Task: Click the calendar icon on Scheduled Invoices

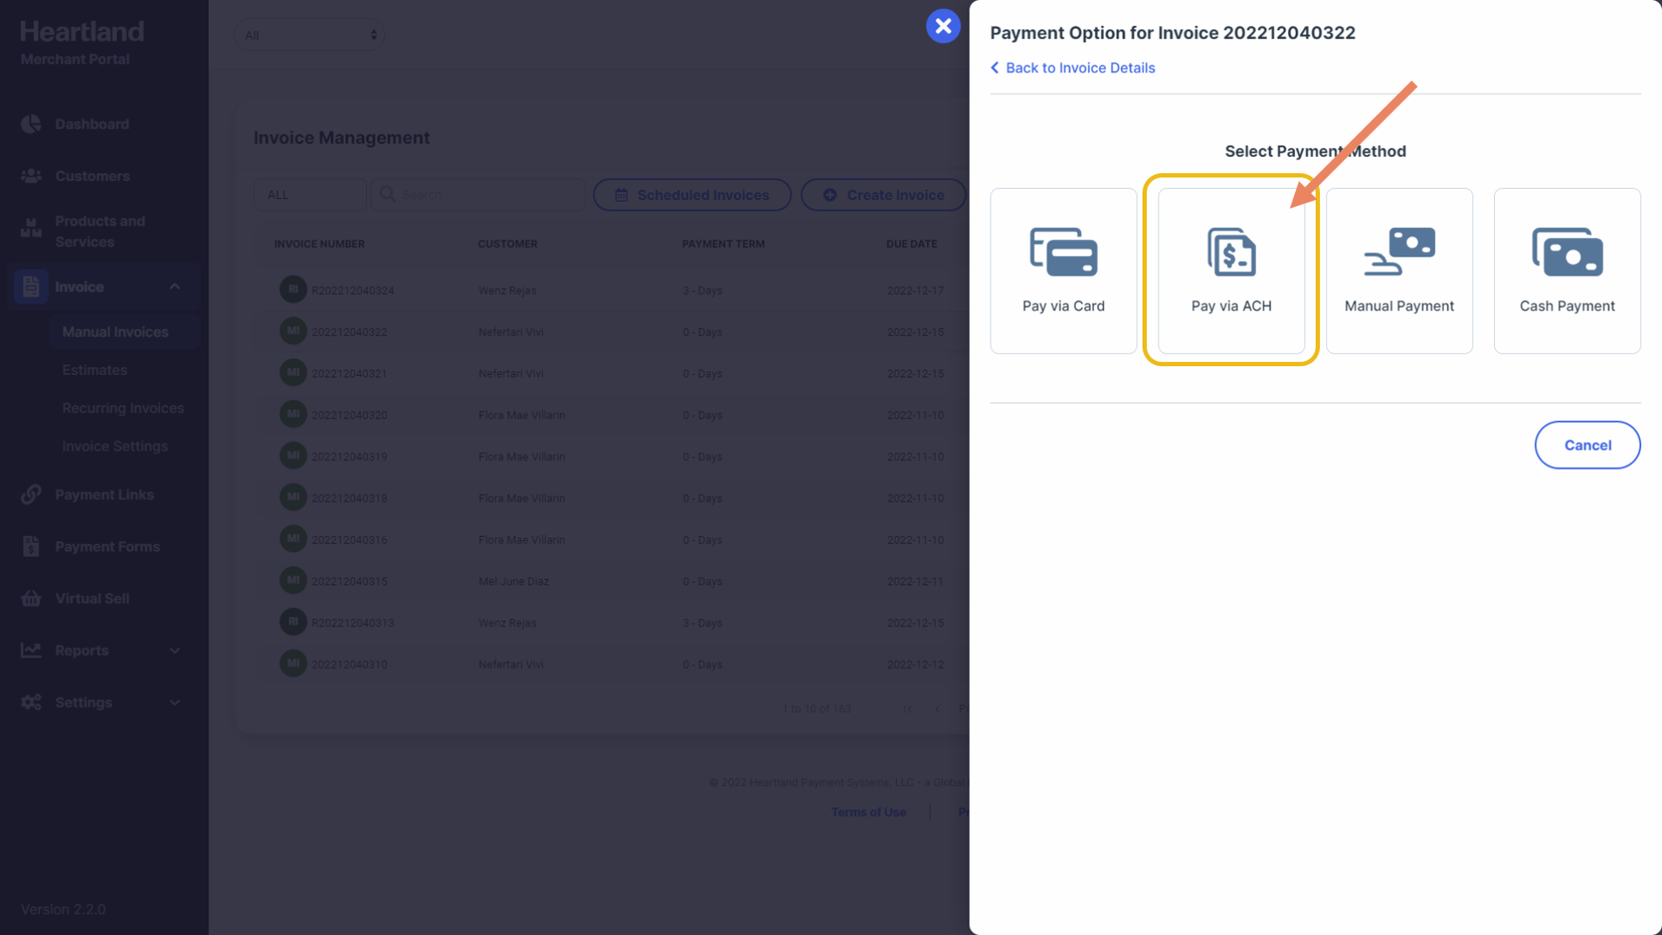Action: point(622,196)
